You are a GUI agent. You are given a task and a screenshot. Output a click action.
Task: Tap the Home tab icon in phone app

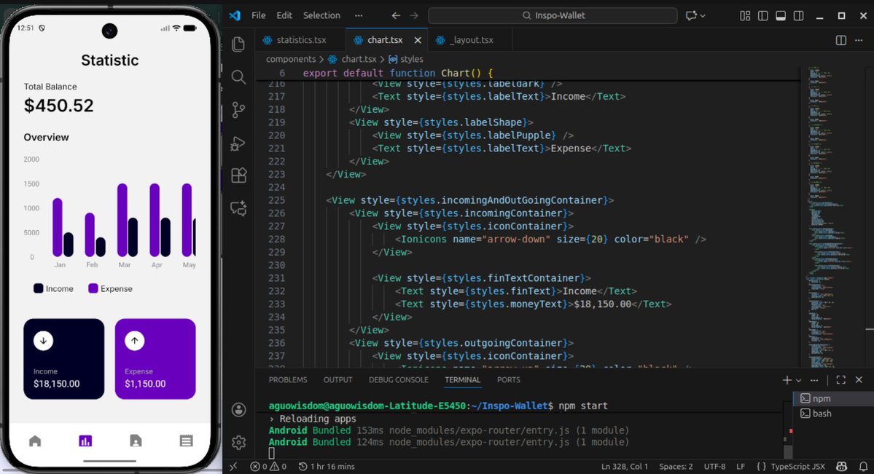(x=35, y=441)
